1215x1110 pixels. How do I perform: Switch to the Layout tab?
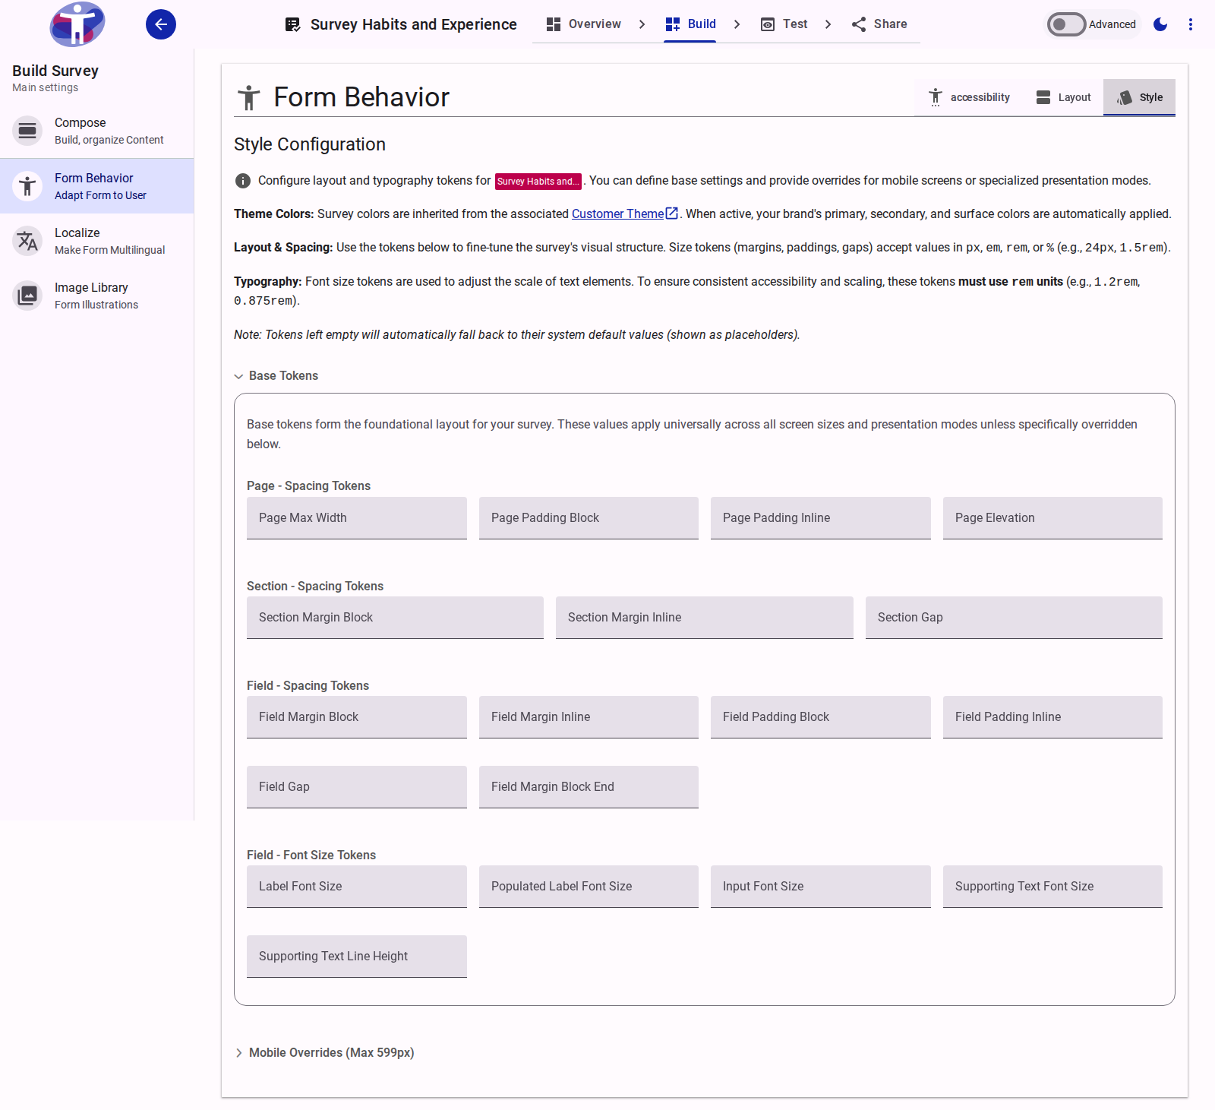[x=1063, y=97]
